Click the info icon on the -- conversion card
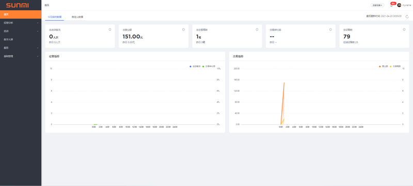 pyautogui.click(x=330, y=30)
